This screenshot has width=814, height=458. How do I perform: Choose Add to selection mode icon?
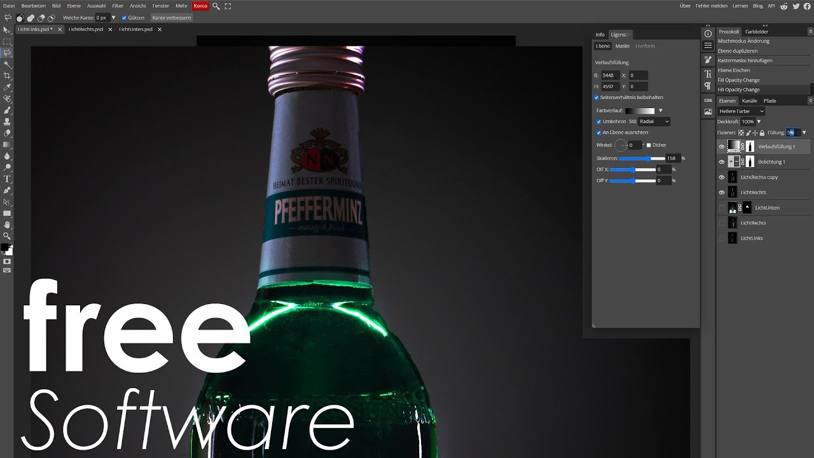[31, 18]
